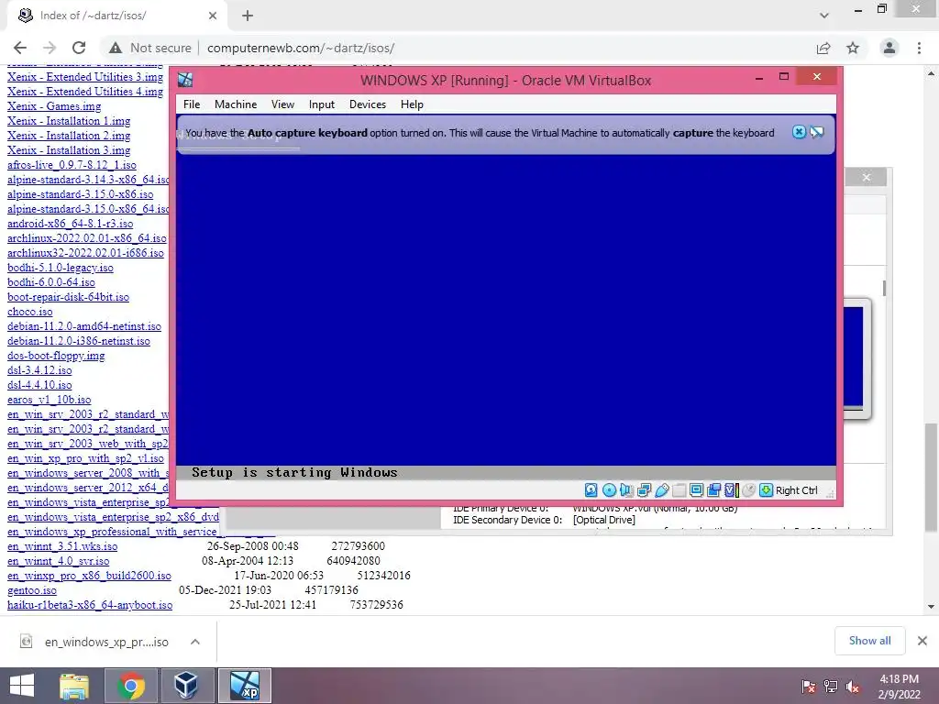Click the recording icon in VirtualBox status bar

(x=713, y=490)
